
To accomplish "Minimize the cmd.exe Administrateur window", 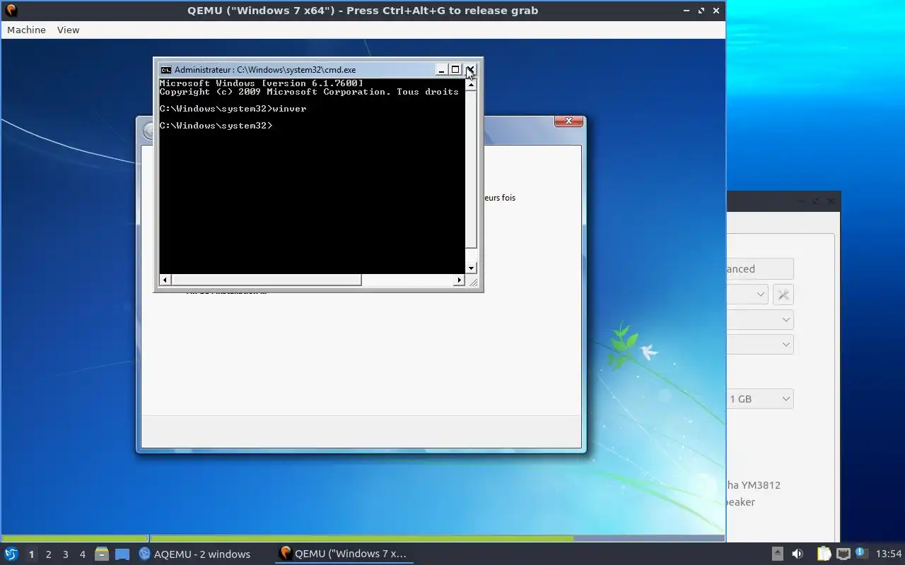I will [x=441, y=70].
